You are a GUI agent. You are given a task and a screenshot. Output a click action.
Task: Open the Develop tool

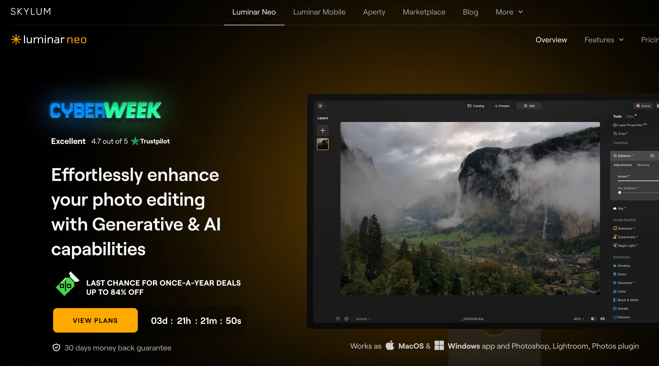[x=621, y=265]
